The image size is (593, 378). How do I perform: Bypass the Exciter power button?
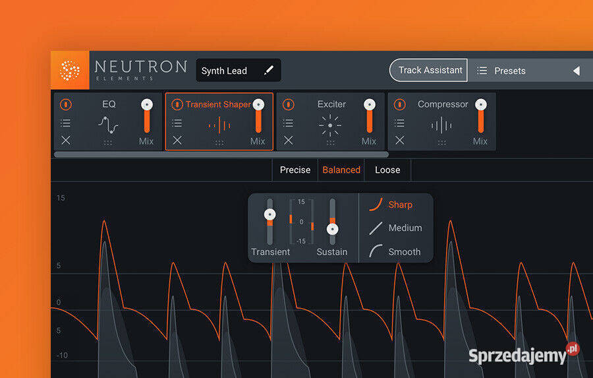coord(288,104)
